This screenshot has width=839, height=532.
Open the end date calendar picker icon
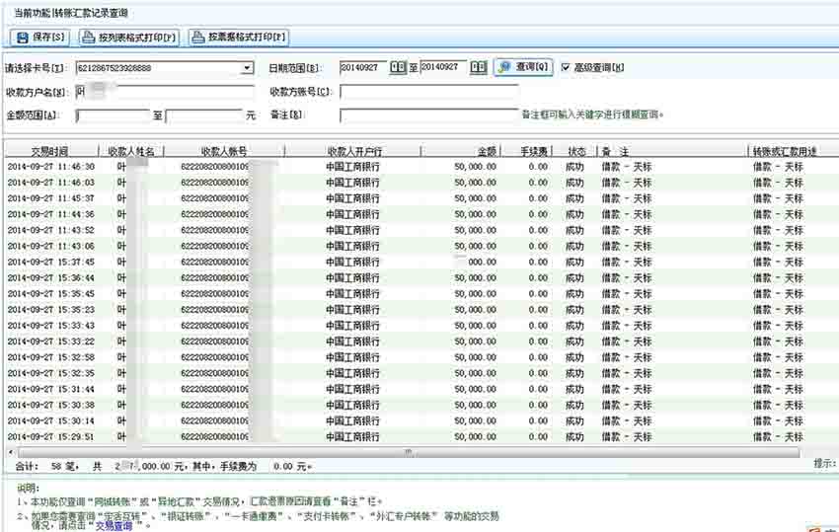tap(478, 67)
